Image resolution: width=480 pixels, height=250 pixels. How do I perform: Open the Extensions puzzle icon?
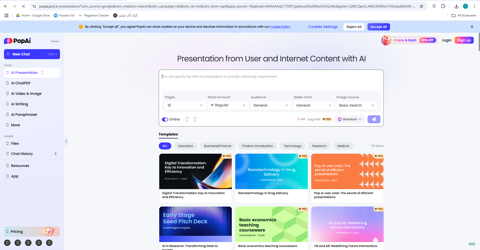point(443,6)
